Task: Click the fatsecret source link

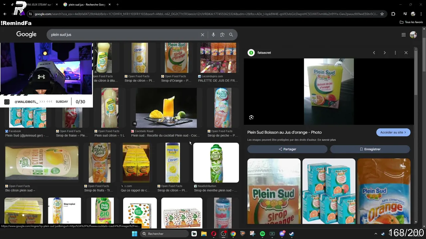Action: pos(264,53)
